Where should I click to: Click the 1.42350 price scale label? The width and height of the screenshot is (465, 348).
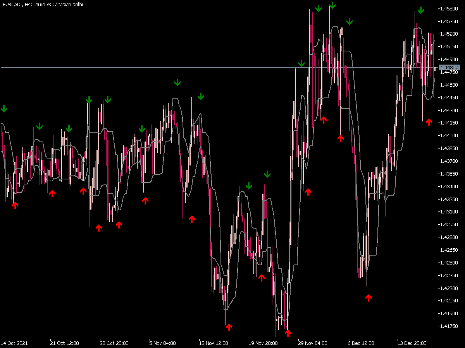[x=449, y=276]
